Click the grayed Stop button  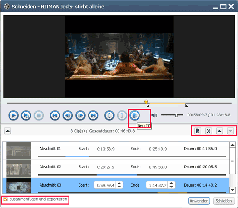[x=39, y=115]
